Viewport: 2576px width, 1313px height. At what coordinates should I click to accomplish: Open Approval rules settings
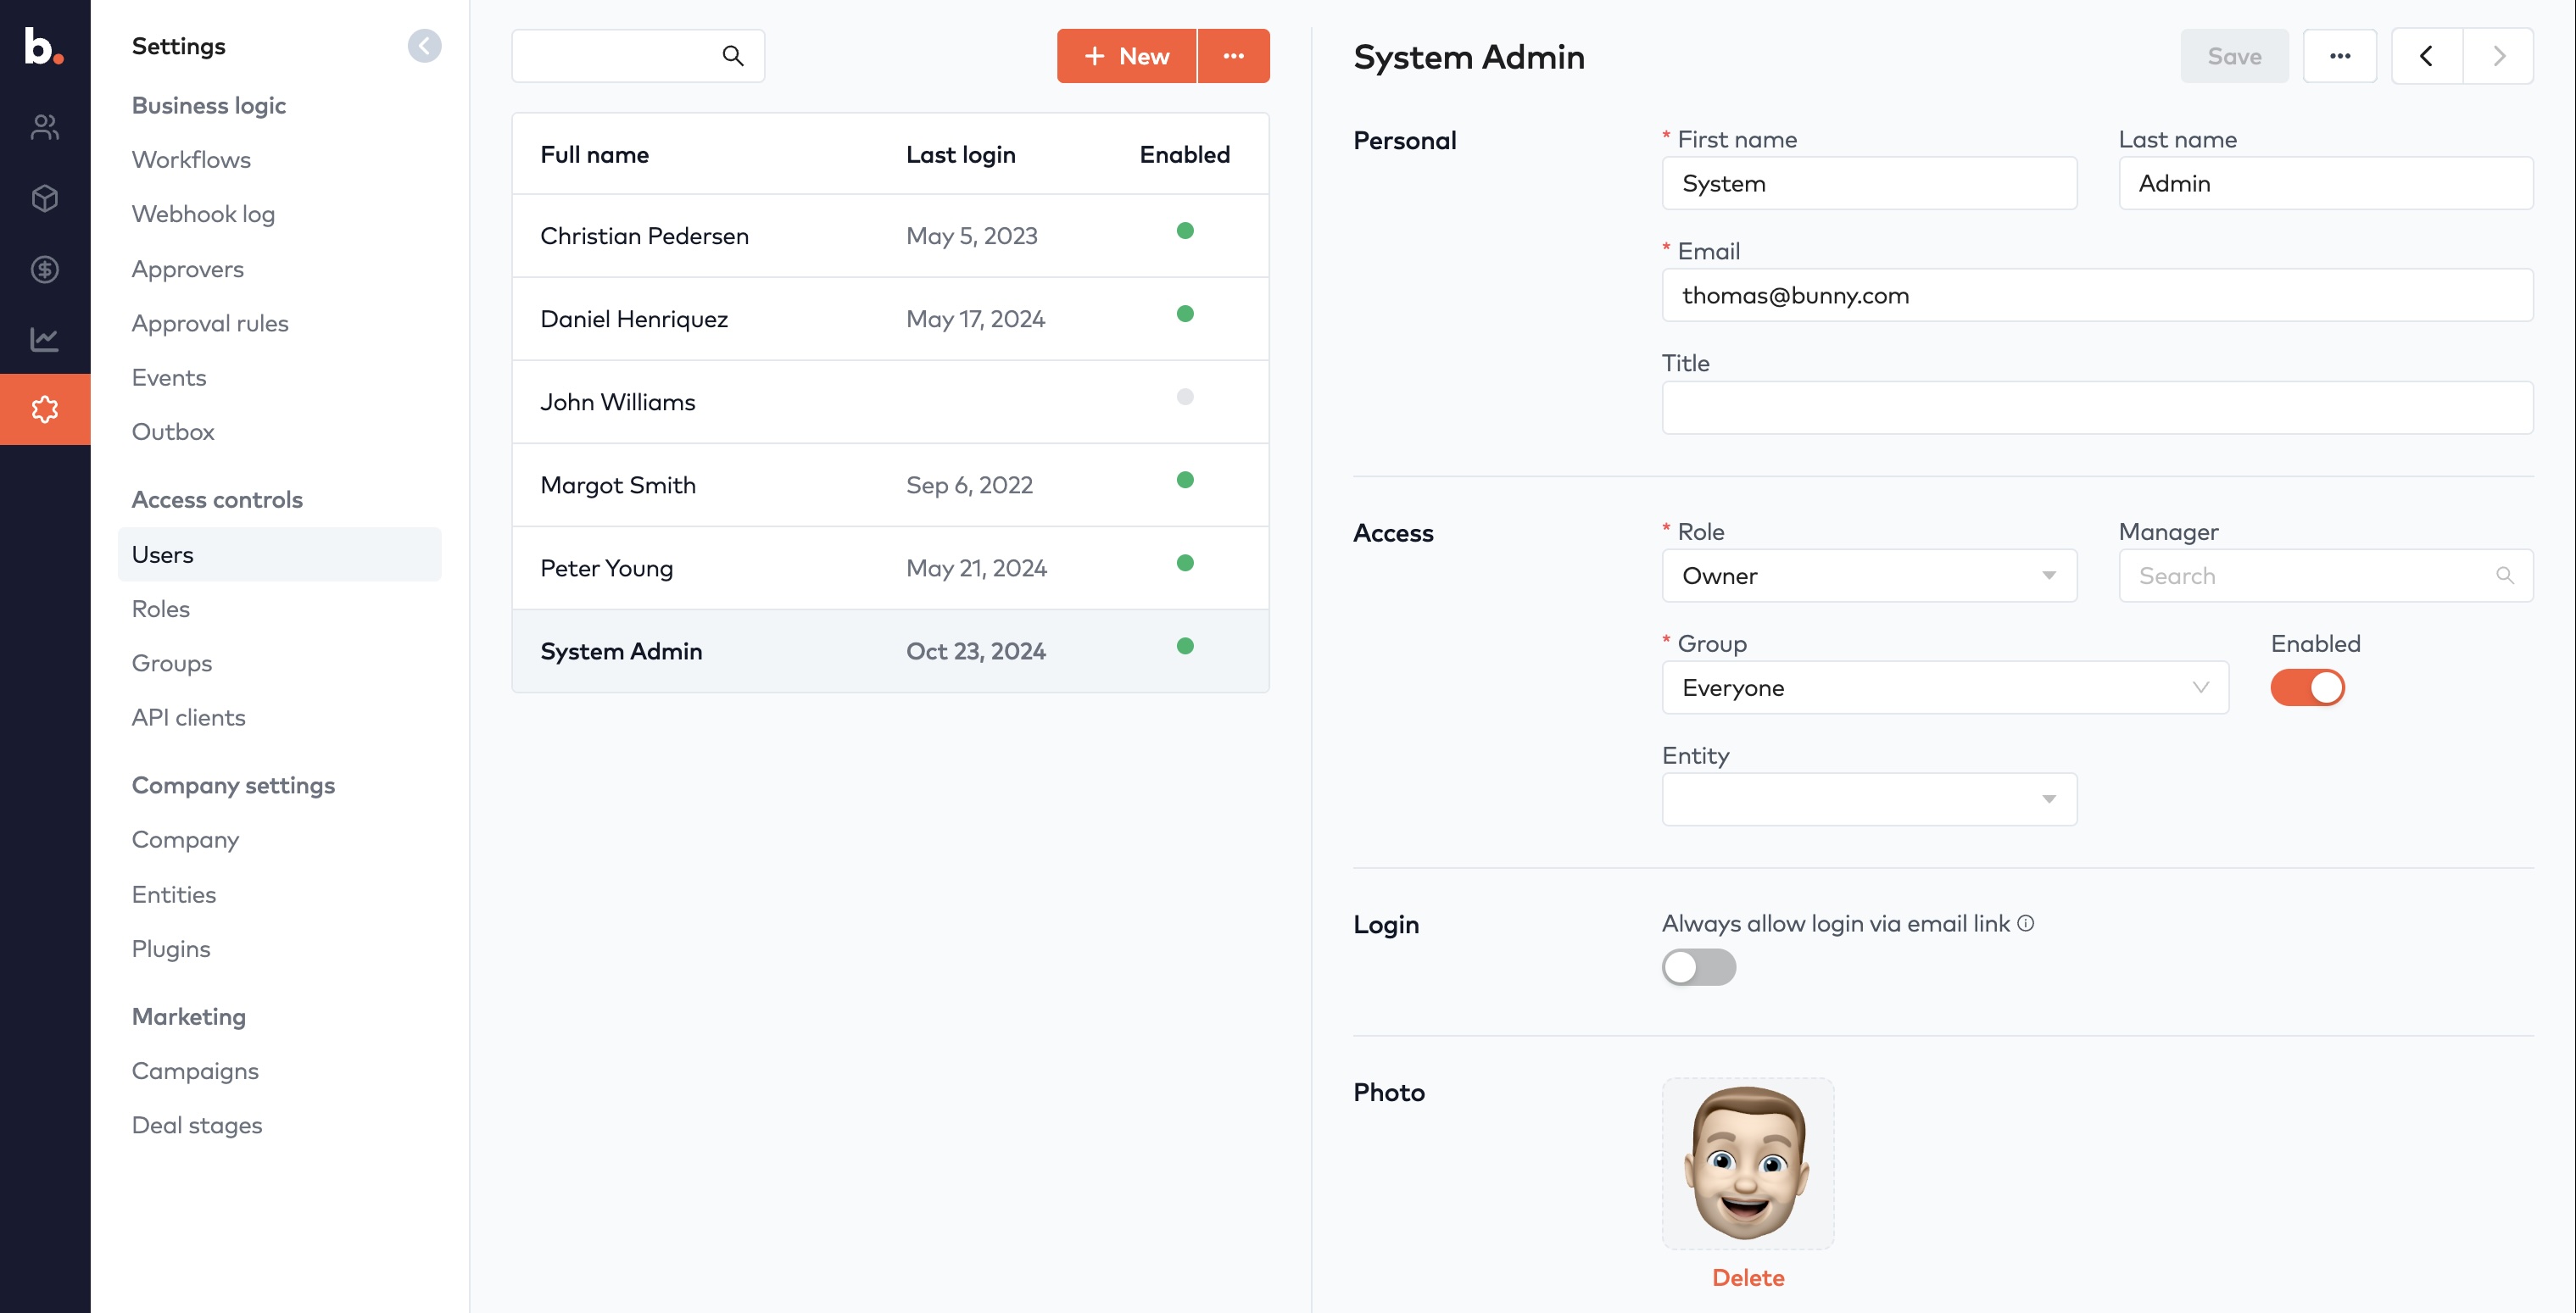pos(210,323)
